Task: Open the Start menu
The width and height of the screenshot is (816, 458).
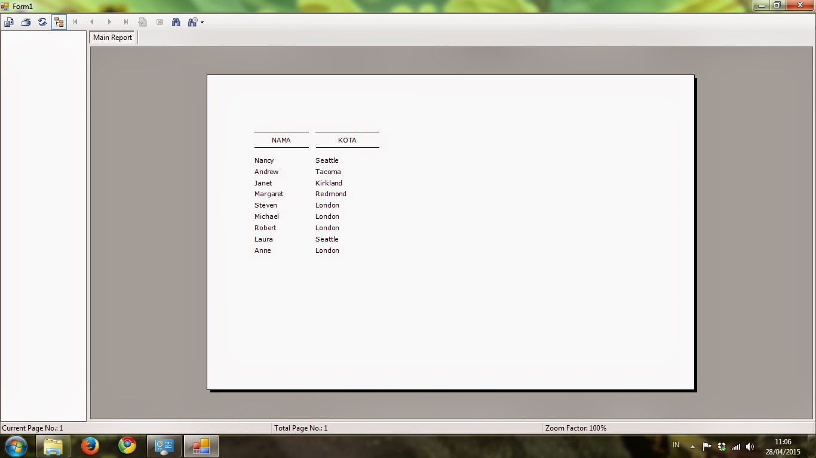Action: click(x=16, y=445)
